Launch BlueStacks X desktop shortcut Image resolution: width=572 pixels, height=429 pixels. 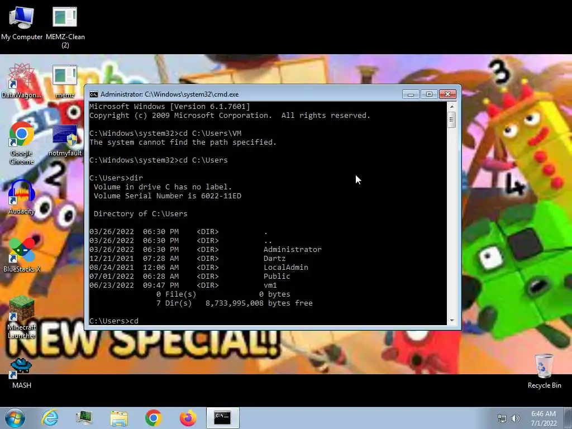tap(22, 255)
